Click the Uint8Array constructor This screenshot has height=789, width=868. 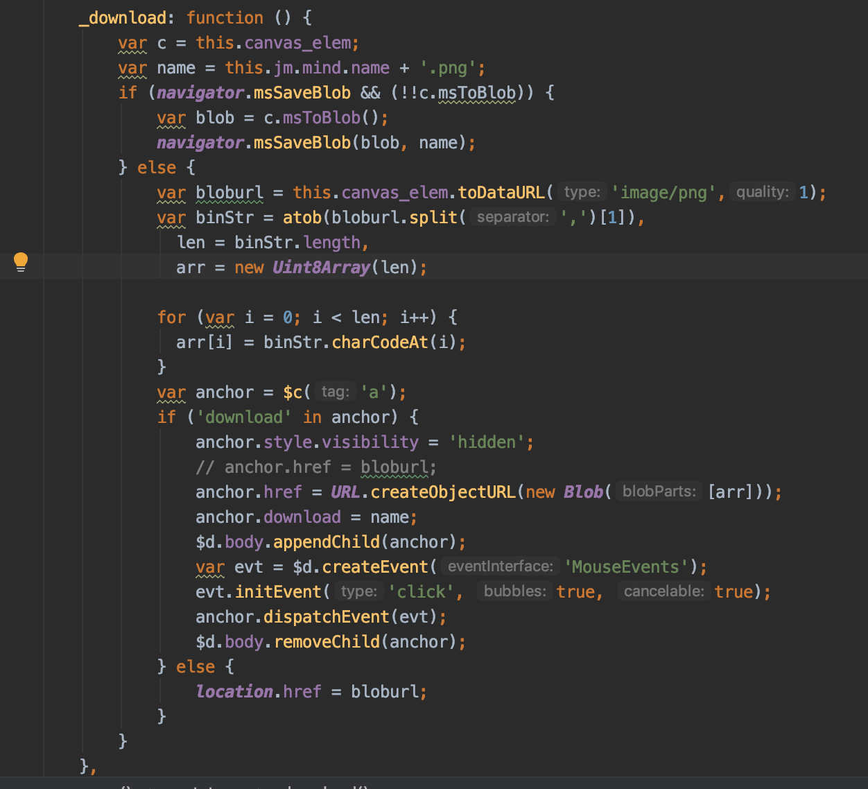(322, 268)
